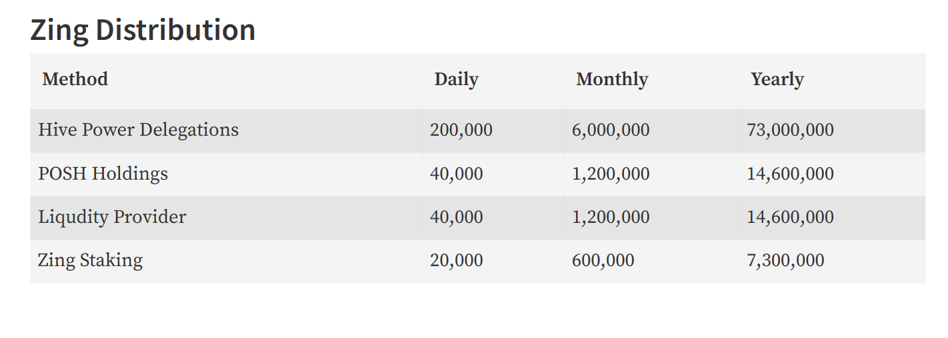
Task: Select the 6,000,000 monthly value
Action: point(611,130)
